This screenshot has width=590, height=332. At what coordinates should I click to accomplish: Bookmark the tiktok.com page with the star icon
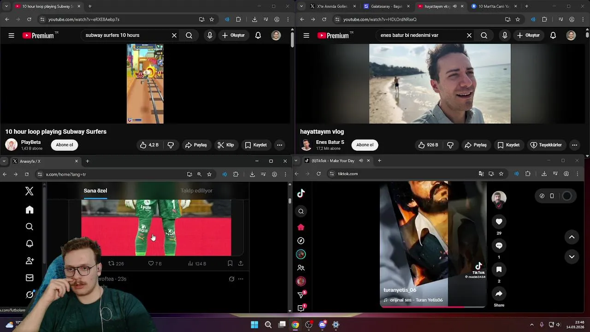[x=501, y=174]
